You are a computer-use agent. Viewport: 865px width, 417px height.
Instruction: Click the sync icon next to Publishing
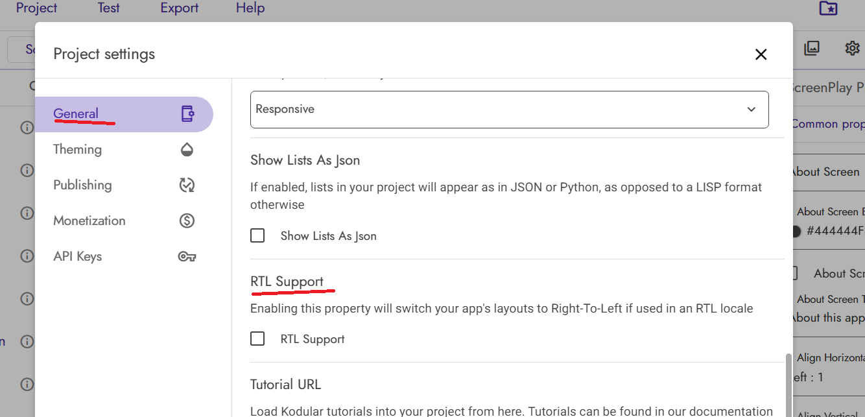click(x=187, y=185)
